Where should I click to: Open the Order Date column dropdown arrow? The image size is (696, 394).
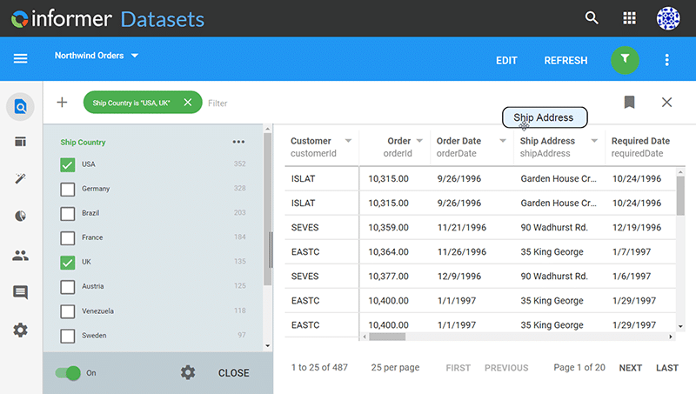click(x=503, y=141)
